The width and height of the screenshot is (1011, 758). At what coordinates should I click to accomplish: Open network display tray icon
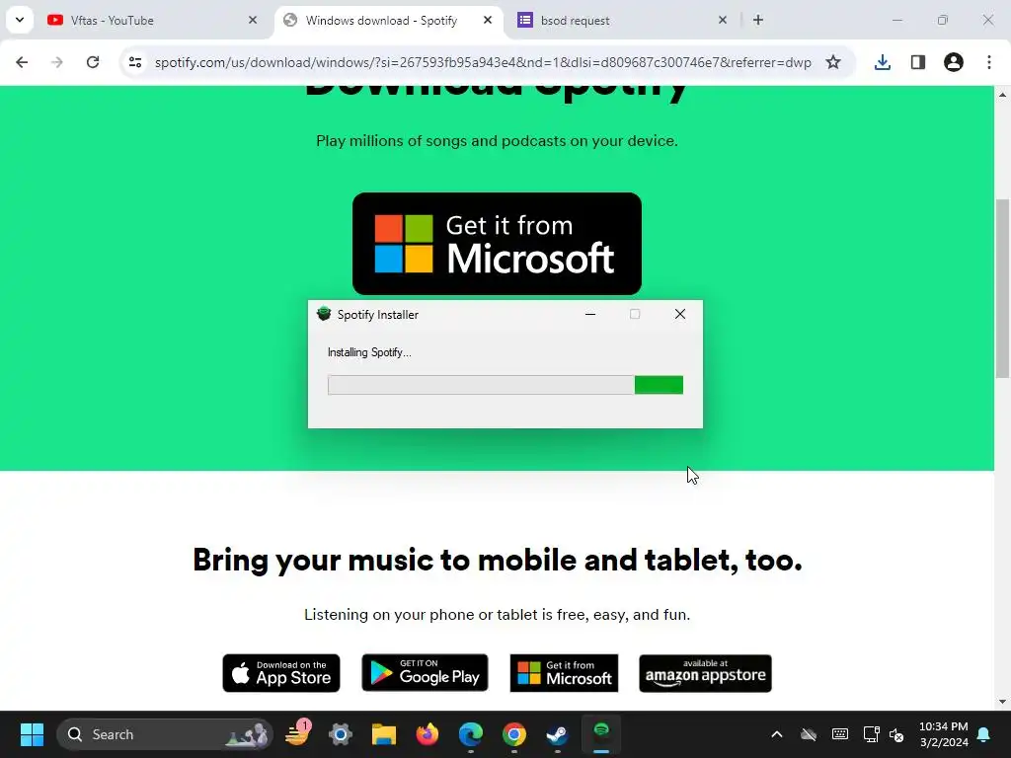tap(872, 734)
